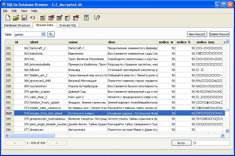This screenshot has height=156, width=235.
Task: Click the babylonia ident cell
Action: pyautogui.click(x=48, y=54)
